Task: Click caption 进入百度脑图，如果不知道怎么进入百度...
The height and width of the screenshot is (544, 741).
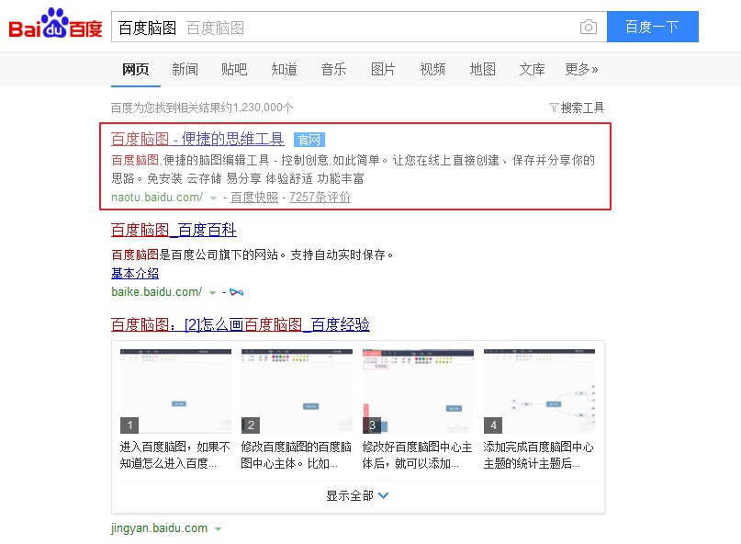Action: coord(175,455)
